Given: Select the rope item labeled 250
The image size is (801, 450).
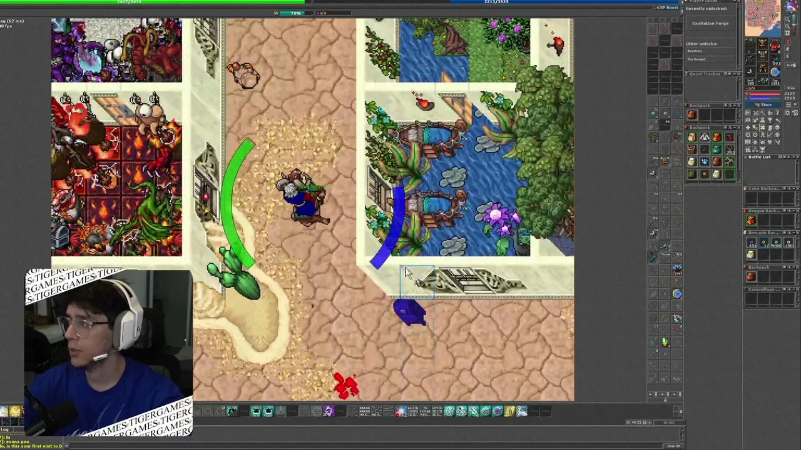Looking at the screenshot, I should pyautogui.click(x=729, y=150).
